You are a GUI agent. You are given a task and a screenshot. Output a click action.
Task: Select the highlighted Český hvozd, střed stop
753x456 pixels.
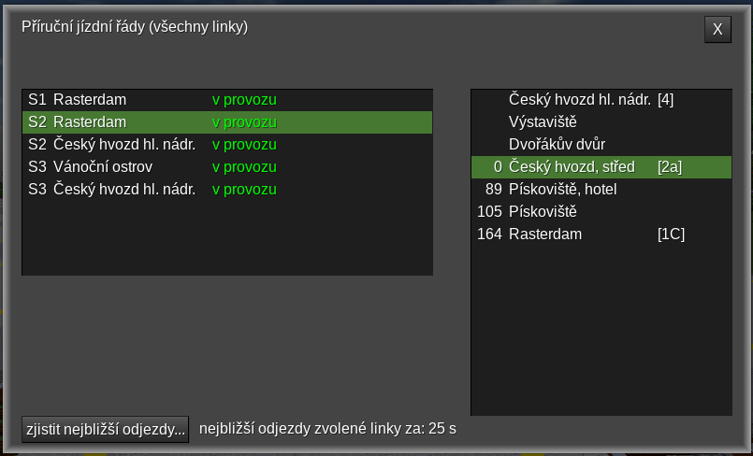572,166
